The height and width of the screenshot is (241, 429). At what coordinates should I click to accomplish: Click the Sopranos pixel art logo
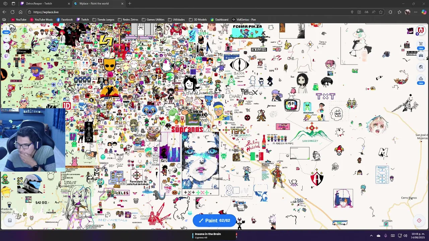coord(187,129)
